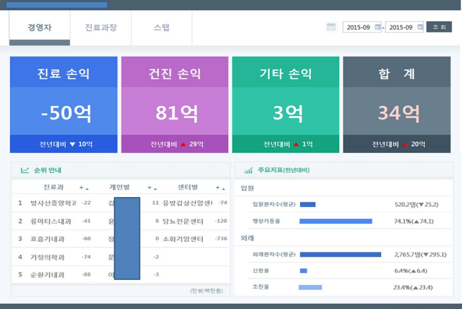Click the value 6.4%(▲6.4)
This screenshot has width=462, height=309.
tap(411, 271)
